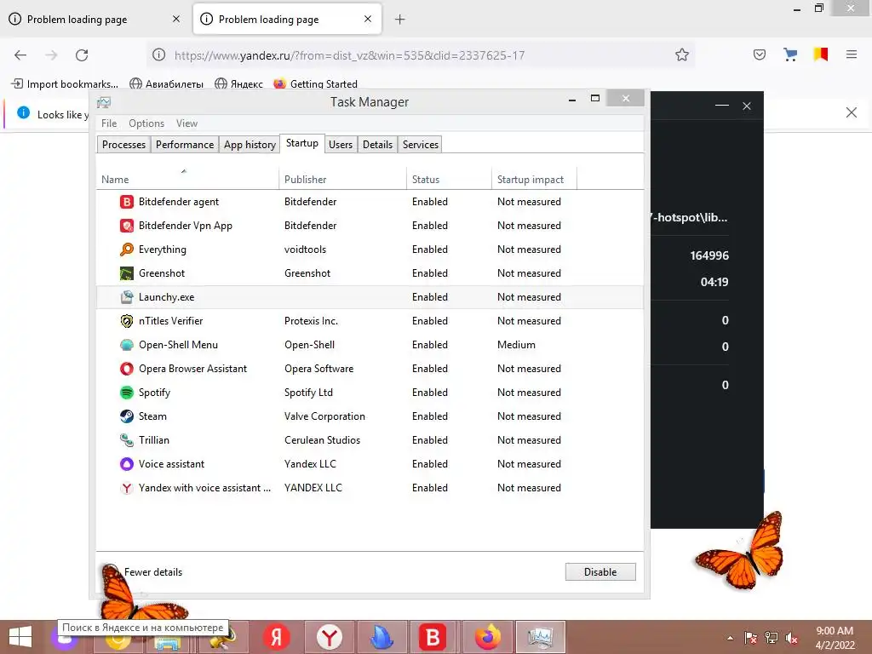The width and height of the screenshot is (872, 654).
Task: Open the Firefox hamburger menu
Action: [x=852, y=54]
